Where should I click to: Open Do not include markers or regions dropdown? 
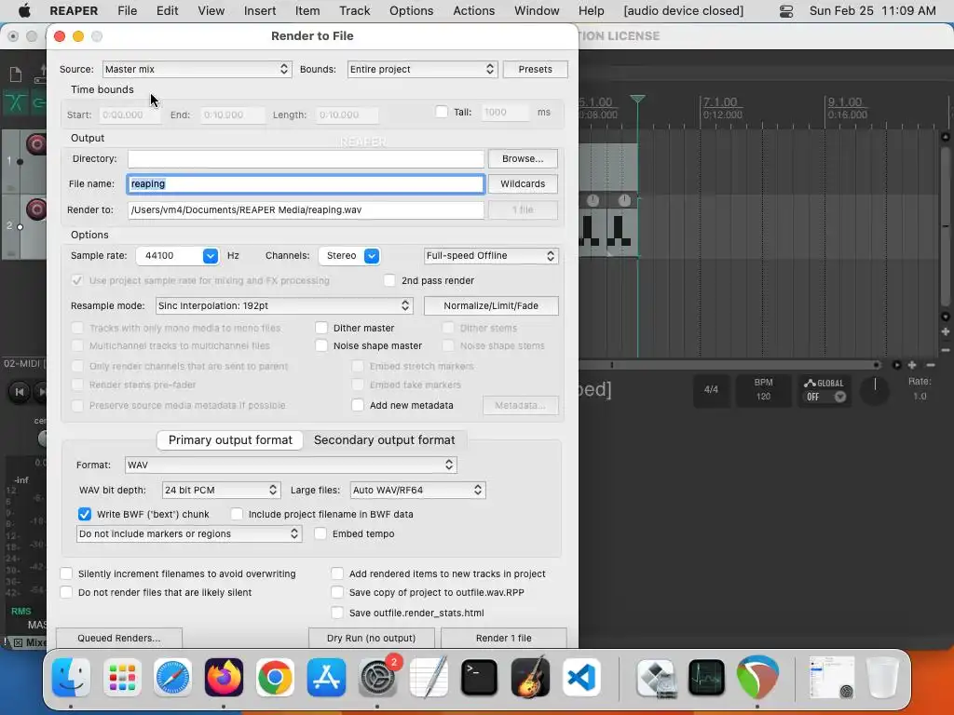coord(188,533)
